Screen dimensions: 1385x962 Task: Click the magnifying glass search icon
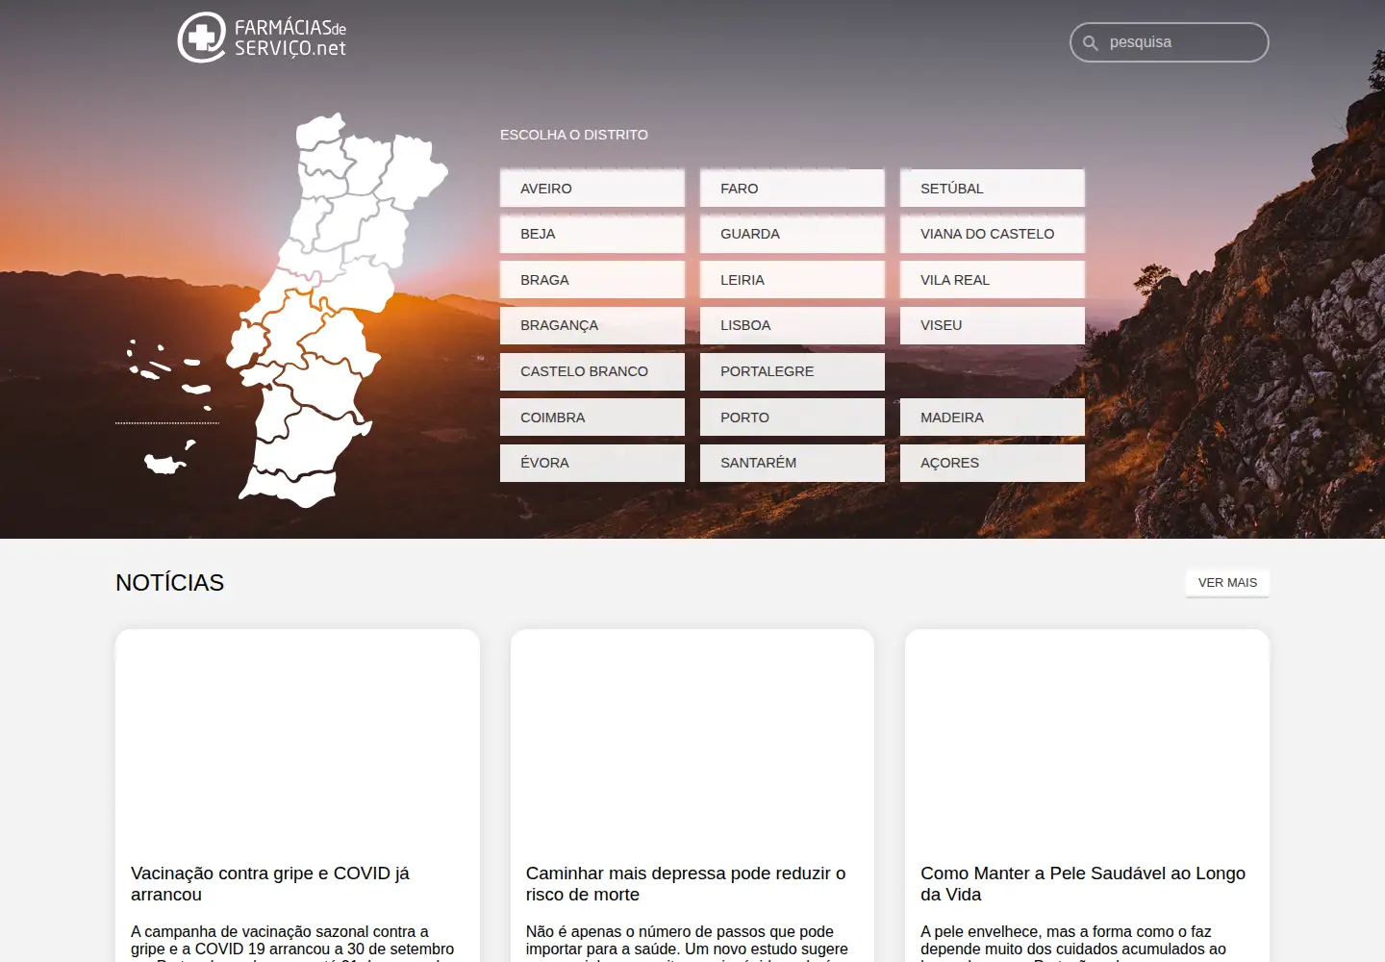[x=1091, y=42]
